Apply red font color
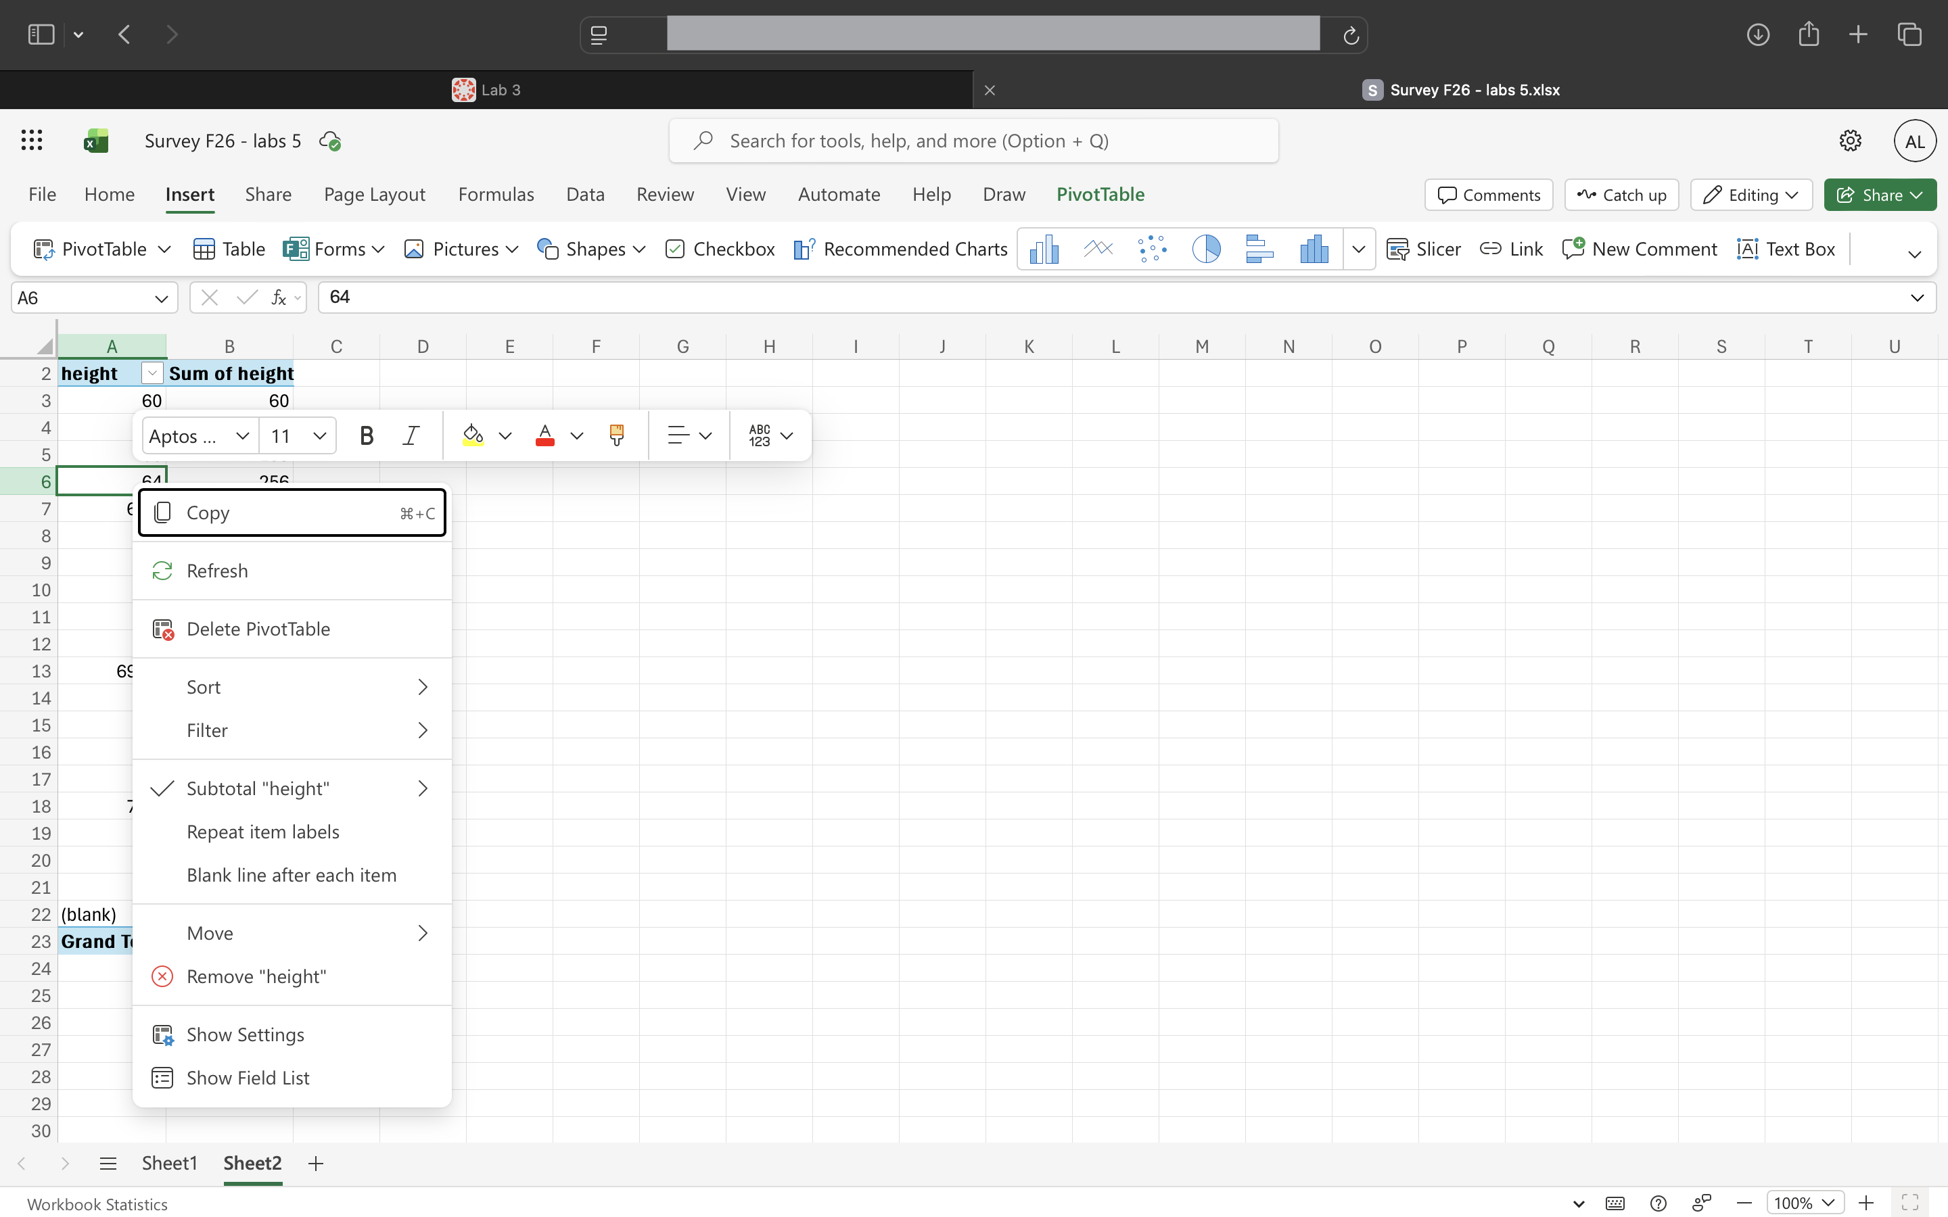 (545, 435)
